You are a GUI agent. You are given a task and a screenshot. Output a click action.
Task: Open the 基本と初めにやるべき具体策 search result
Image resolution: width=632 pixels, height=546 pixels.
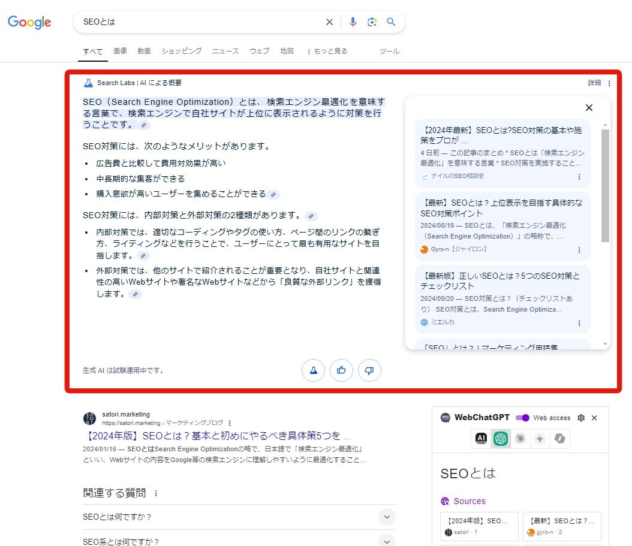coord(217,436)
